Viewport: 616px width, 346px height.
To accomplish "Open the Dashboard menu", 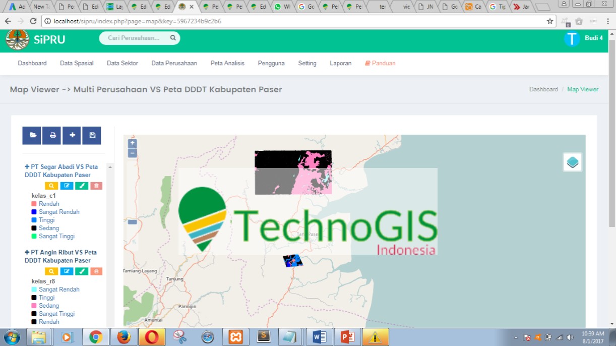I will (32, 63).
